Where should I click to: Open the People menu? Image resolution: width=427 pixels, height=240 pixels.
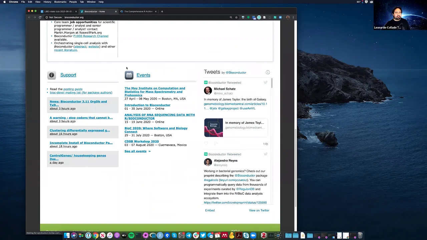(73, 2)
